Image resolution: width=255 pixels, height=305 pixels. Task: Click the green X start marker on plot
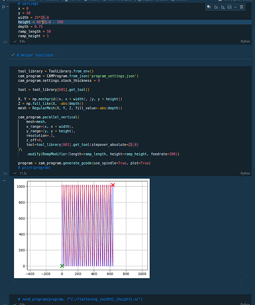62,266
